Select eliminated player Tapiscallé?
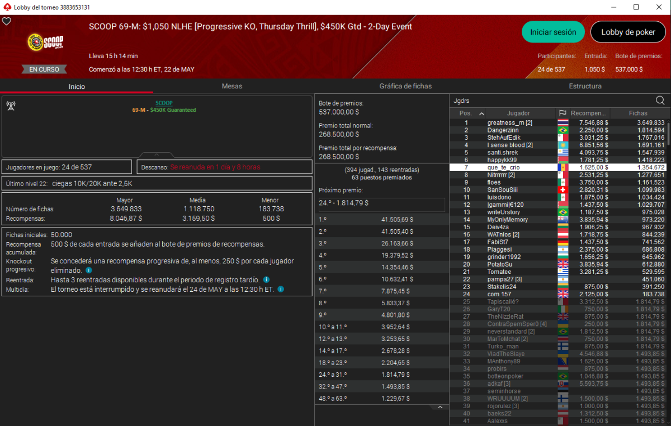The image size is (671, 426). 557,301
